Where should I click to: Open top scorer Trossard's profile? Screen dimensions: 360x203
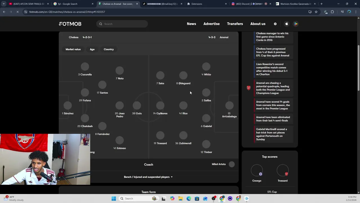283,173
